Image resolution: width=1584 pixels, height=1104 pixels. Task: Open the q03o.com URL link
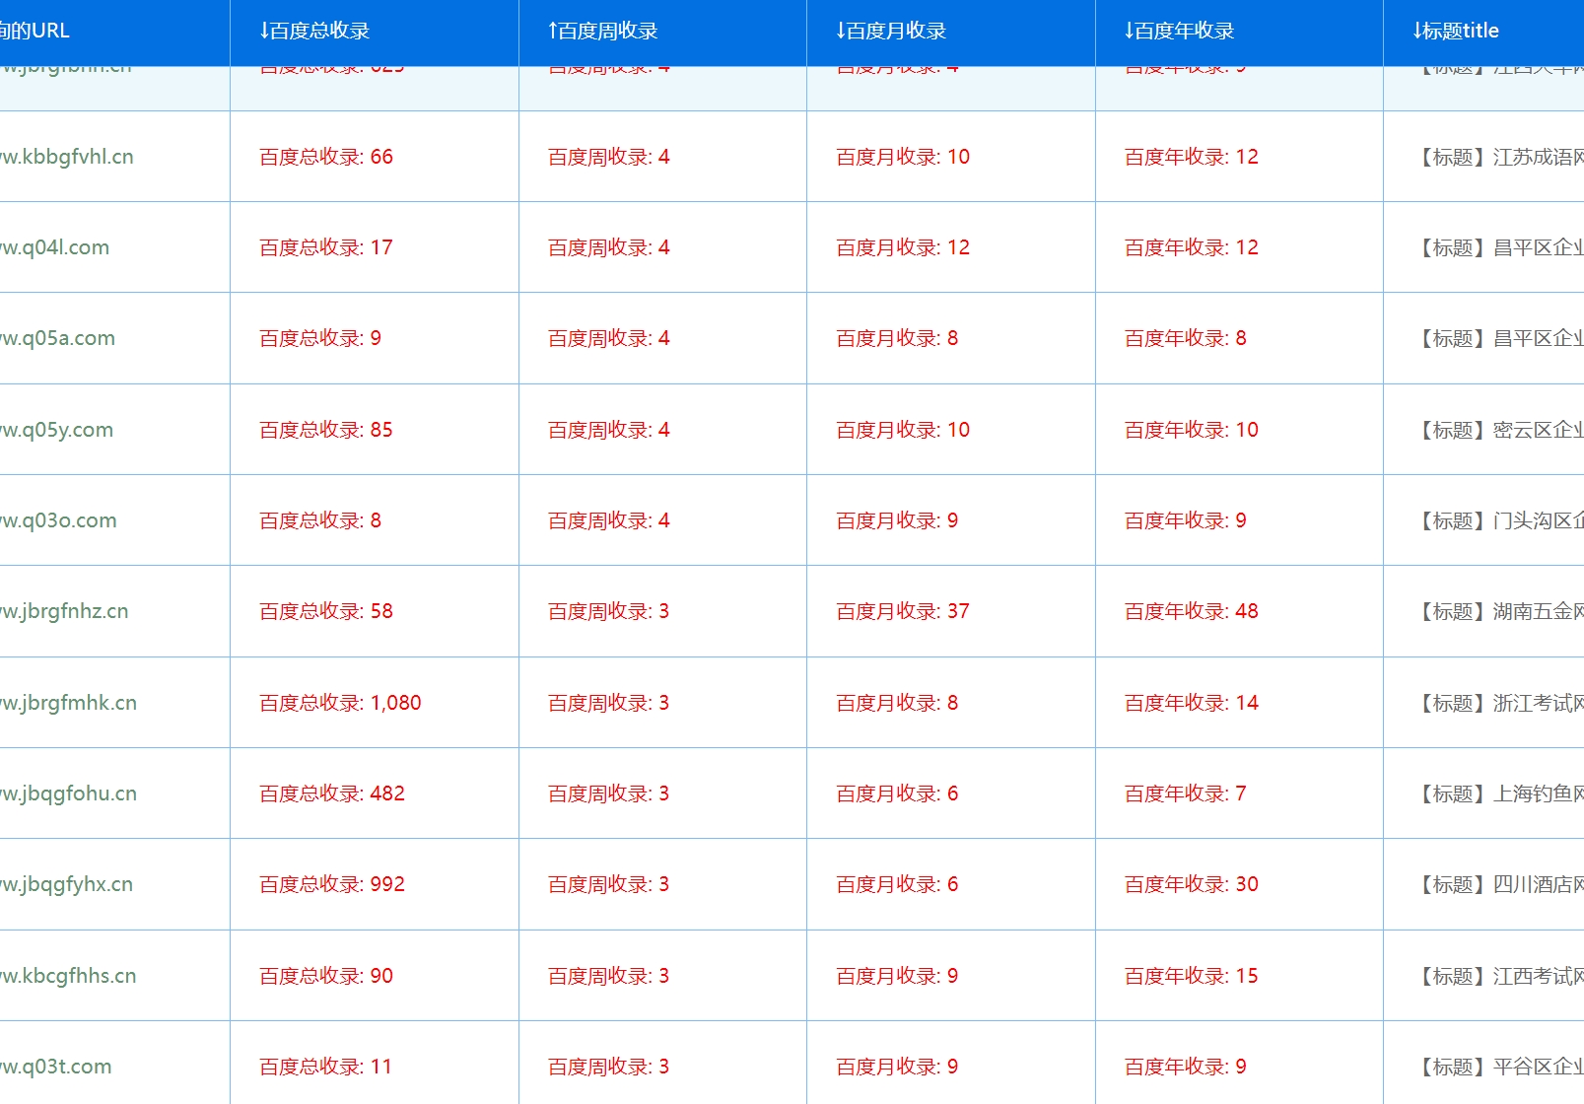coord(58,520)
